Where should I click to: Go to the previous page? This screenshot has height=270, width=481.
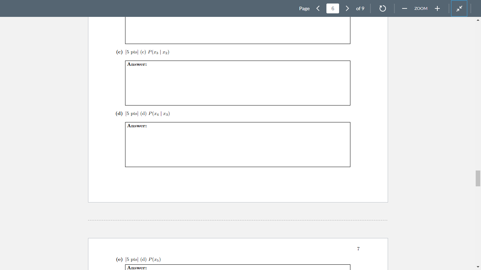point(318,8)
